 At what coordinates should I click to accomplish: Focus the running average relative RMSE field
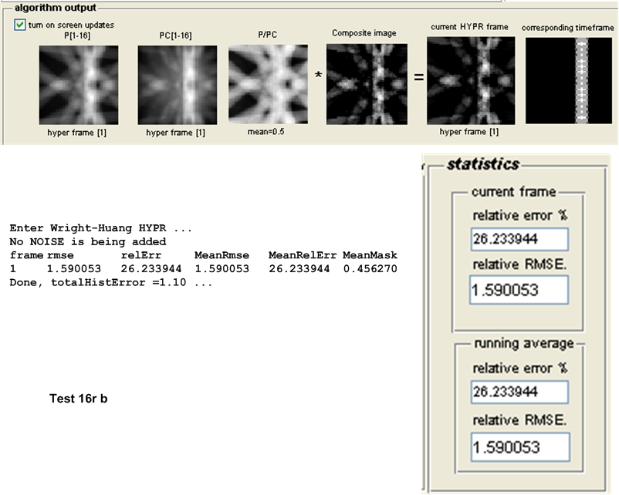(519, 446)
